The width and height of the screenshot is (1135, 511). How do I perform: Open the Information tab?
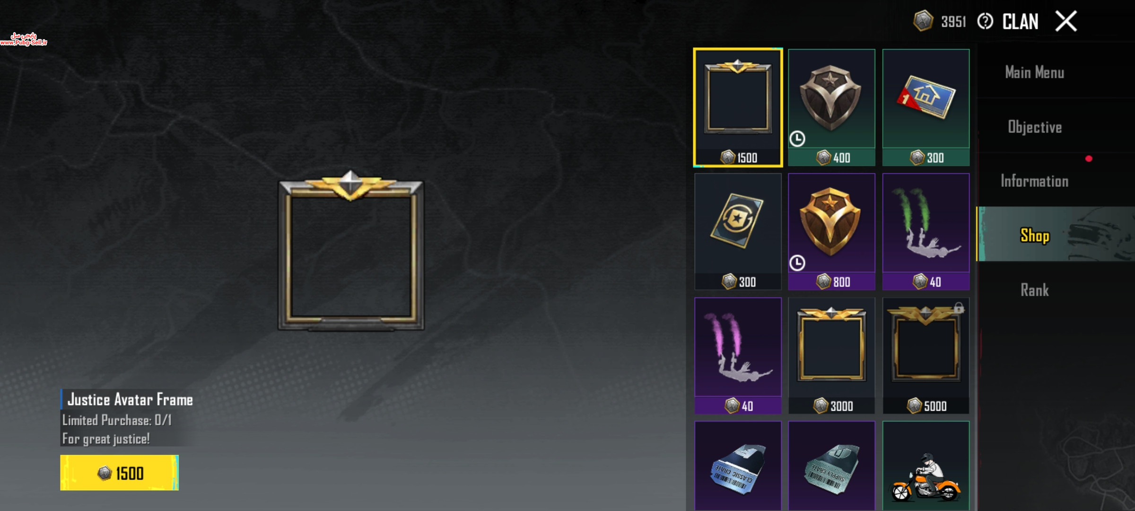point(1035,181)
